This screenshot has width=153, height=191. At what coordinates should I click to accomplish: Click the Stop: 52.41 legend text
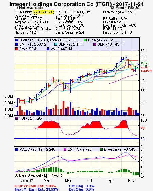point(29,49)
